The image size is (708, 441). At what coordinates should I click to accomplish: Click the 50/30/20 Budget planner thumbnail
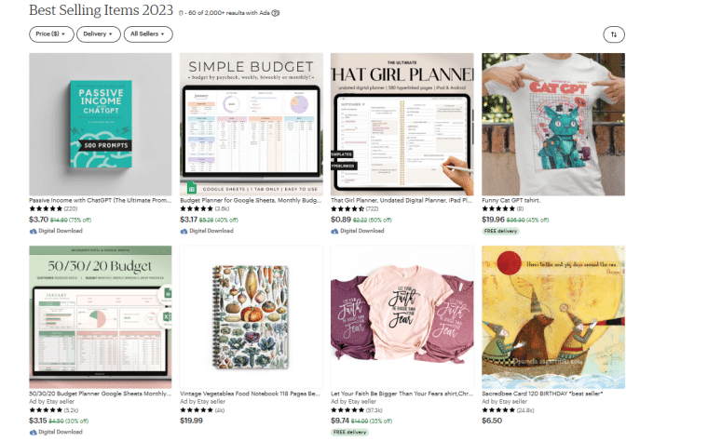coord(101,317)
